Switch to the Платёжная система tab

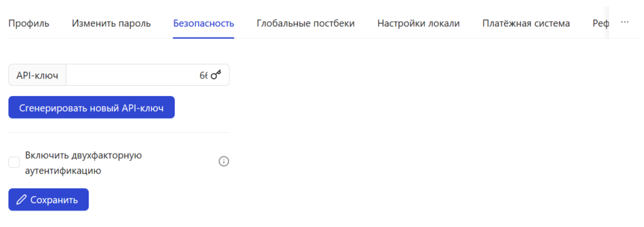tap(526, 23)
